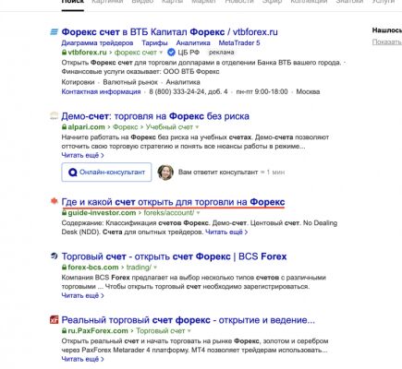Open the Реальный торговый счет форекс result
The width and height of the screenshot is (402, 369).
[189, 320]
